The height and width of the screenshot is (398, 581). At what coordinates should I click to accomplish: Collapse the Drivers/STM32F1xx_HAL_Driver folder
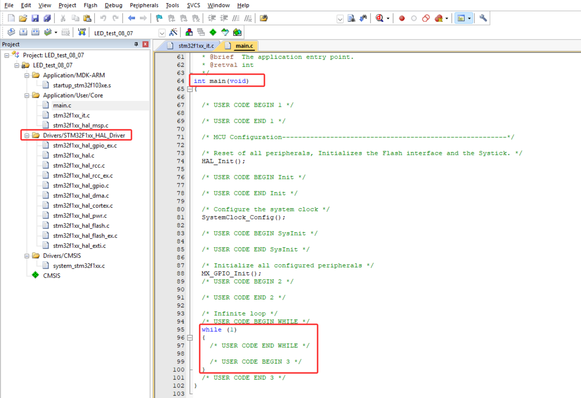coord(27,135)
